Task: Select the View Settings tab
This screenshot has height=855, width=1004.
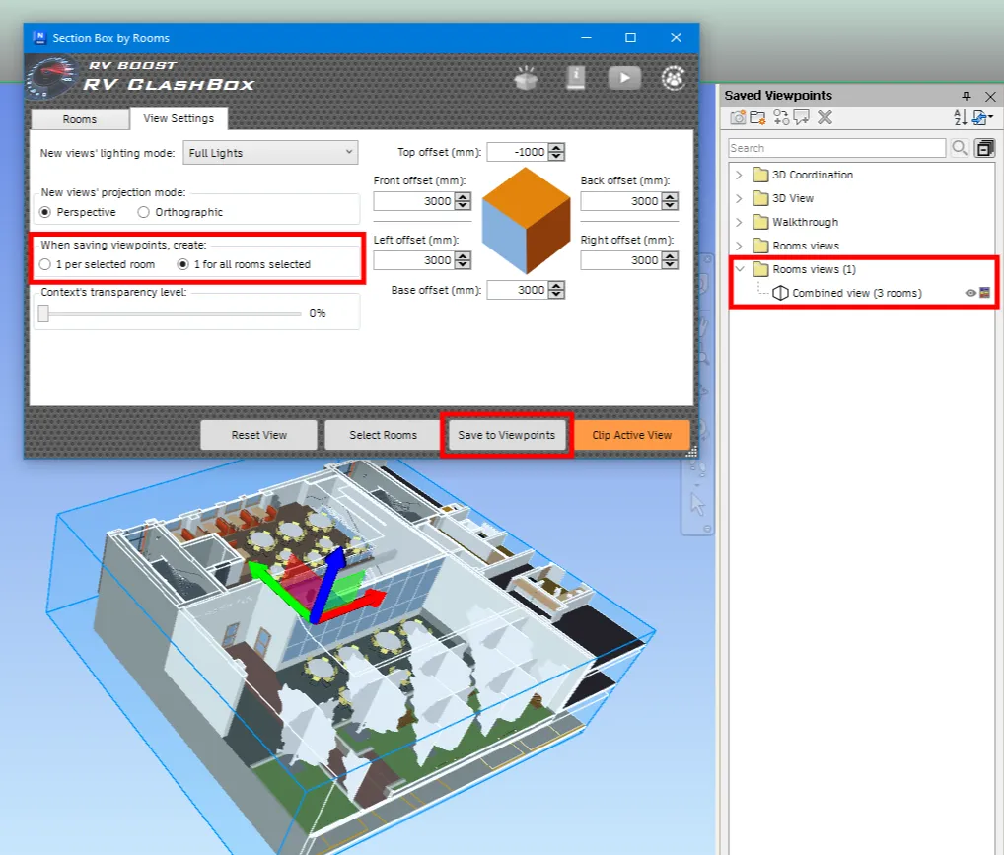Action: click(179, 118)
